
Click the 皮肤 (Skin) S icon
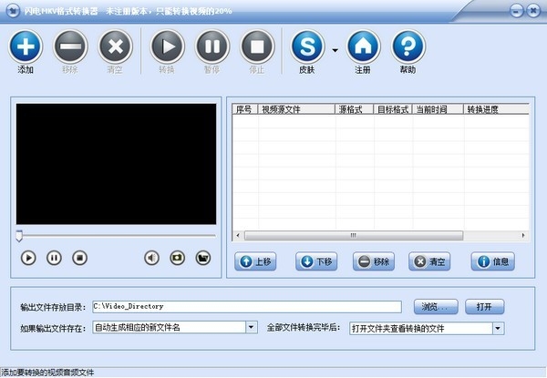[x=309, y=46]
